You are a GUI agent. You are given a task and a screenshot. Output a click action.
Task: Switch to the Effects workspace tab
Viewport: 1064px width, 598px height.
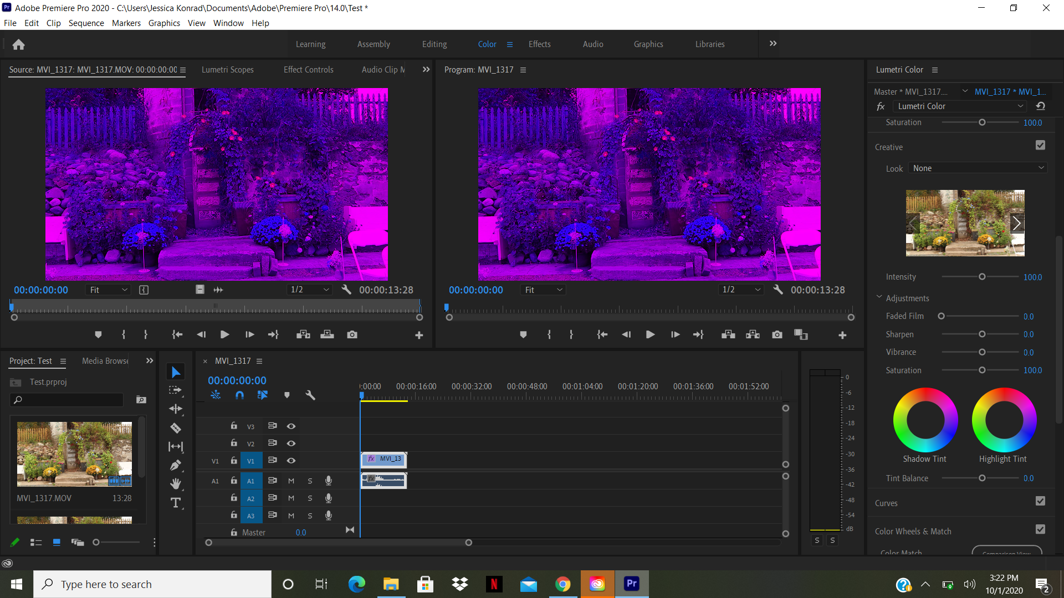pos(539,44)
